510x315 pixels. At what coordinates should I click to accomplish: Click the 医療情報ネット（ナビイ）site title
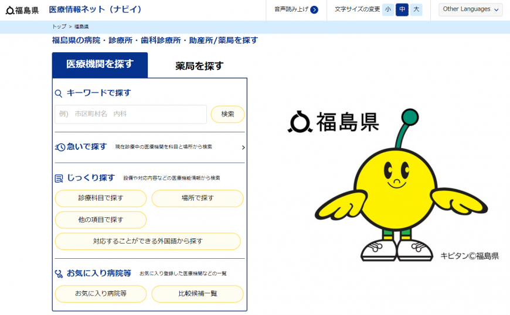click(95, 9)
